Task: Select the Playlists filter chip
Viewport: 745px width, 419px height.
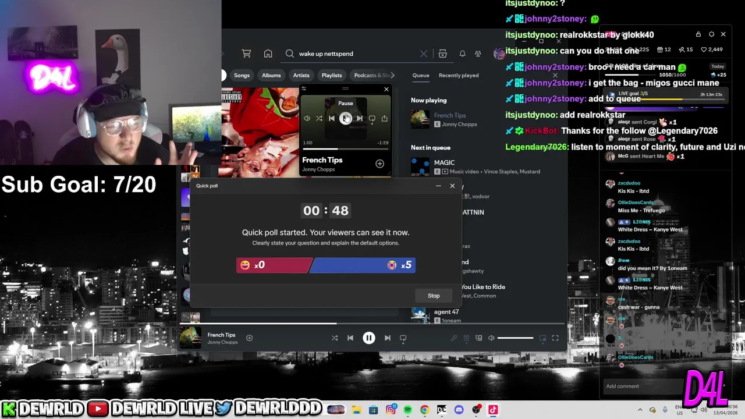Action: [332, 75]
